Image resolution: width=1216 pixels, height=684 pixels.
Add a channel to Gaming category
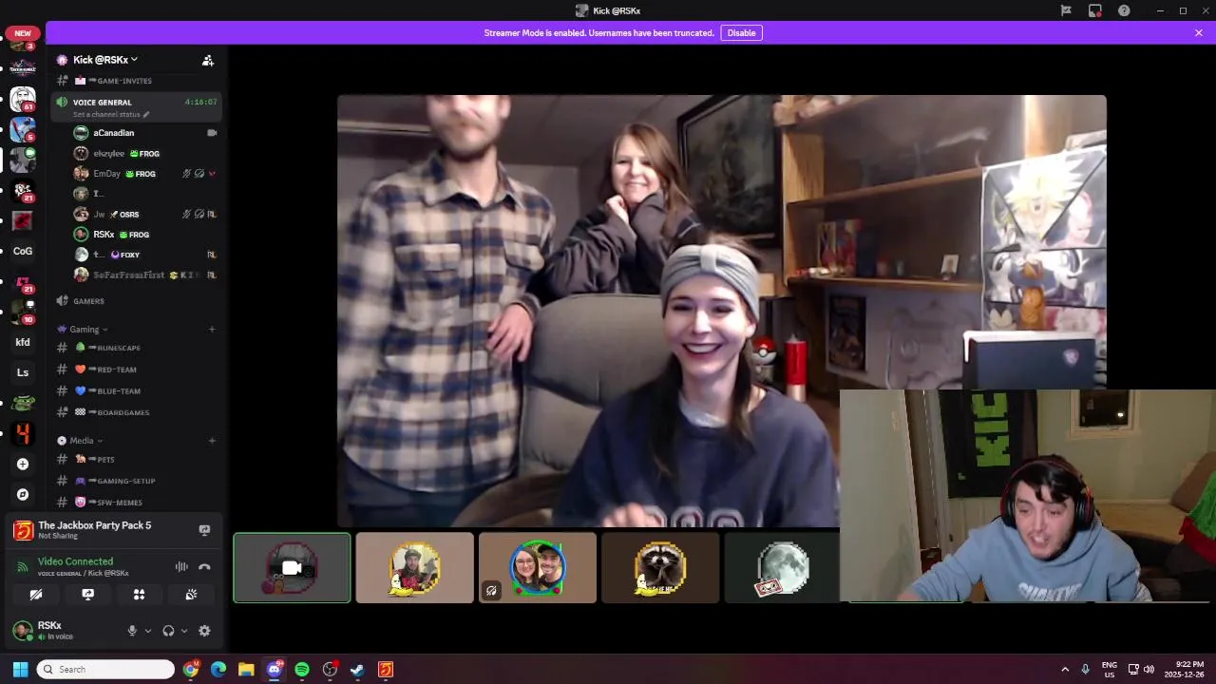212,330
